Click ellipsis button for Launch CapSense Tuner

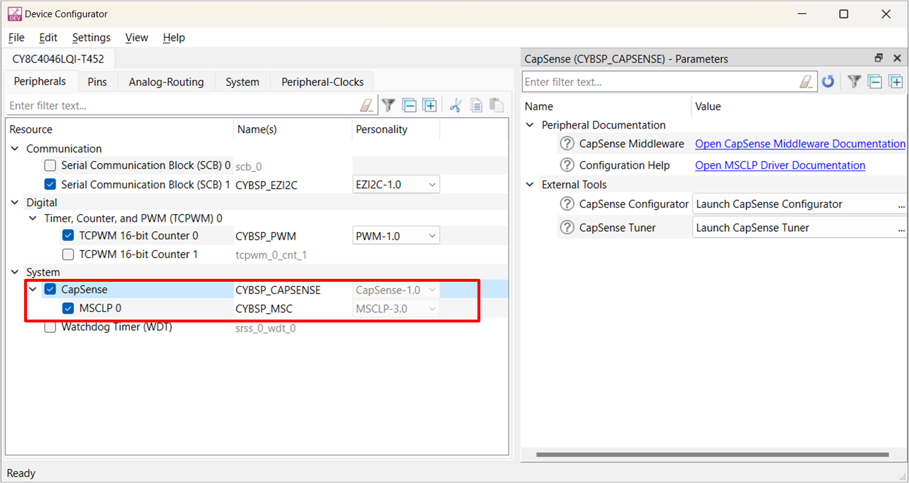point(901,228)
